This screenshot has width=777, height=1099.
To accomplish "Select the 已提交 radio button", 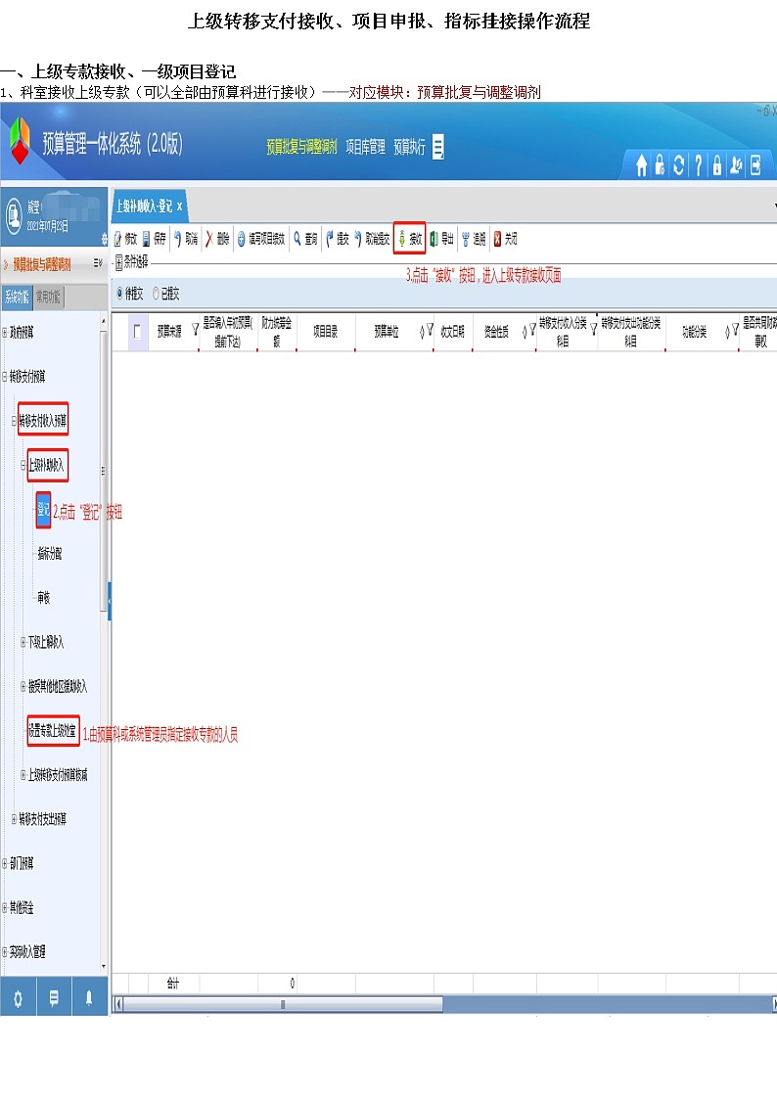I will click(157, 294).
